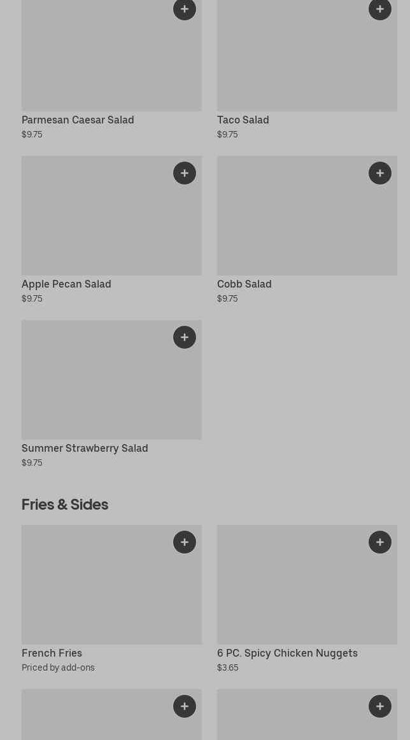Add 6 PC. Spicy Chicken Nuggets to cart
The height and width of the screenshot is (740, 410).
[380, 542]
